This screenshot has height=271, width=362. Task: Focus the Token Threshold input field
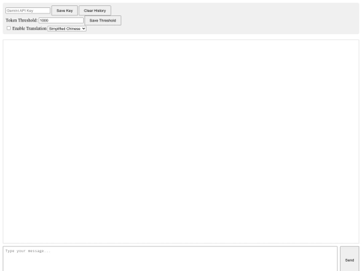pyautogui.click(x=61, y=20)
